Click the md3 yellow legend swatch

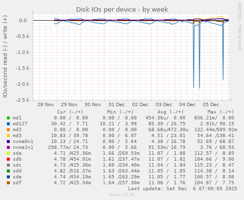[8, 136]
